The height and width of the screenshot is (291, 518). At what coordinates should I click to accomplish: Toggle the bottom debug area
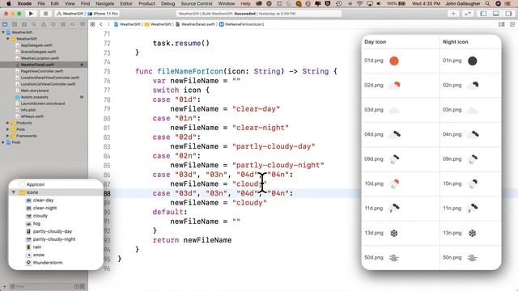point(496,14)
